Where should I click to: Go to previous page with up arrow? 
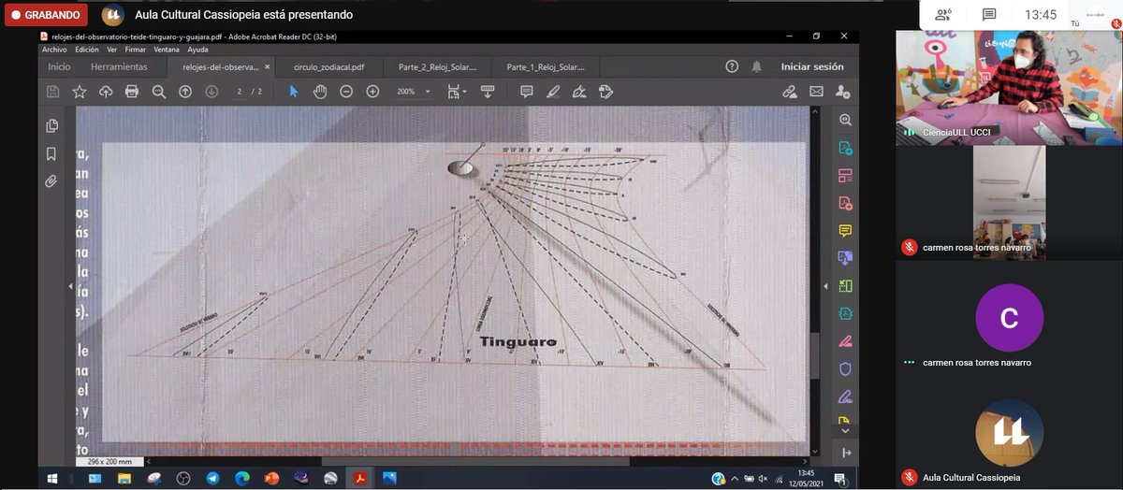coord(185,92)
